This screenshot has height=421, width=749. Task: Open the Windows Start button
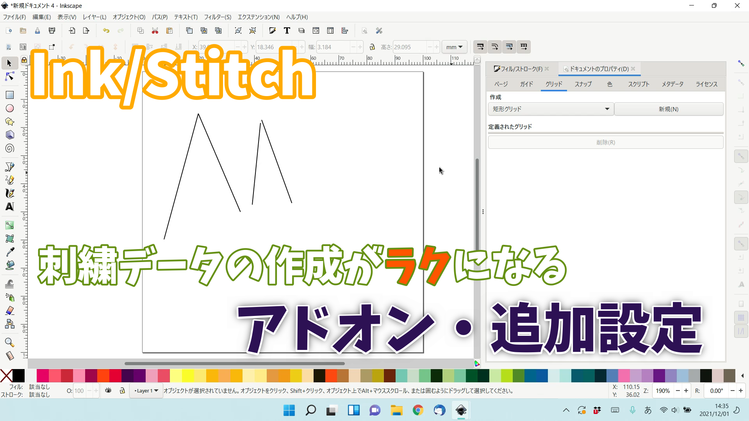coord(289,410)
